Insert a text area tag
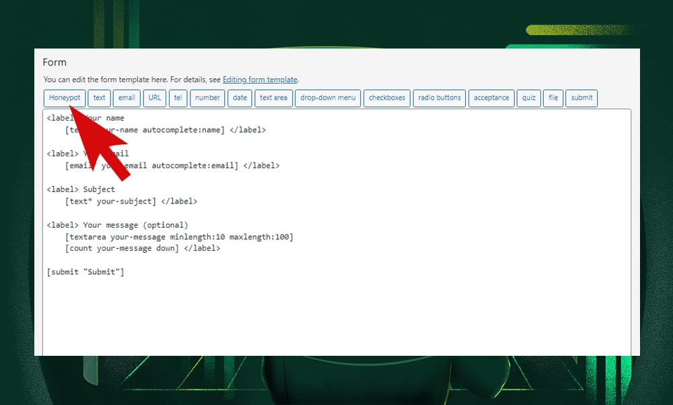Viewport: 673px width, 405px height. click(x=273, y=98)
